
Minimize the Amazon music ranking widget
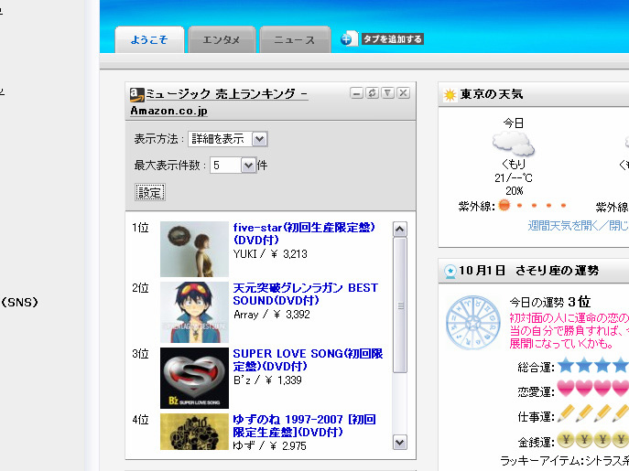[x=357, y=93]
